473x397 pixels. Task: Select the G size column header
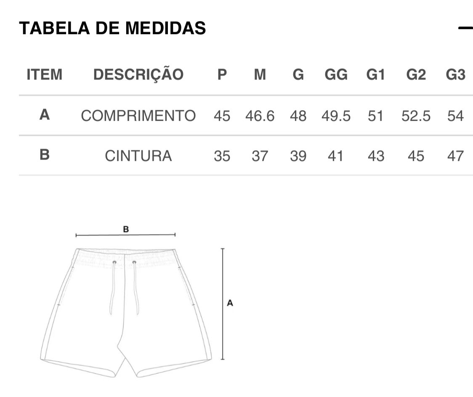click(298, 75)
